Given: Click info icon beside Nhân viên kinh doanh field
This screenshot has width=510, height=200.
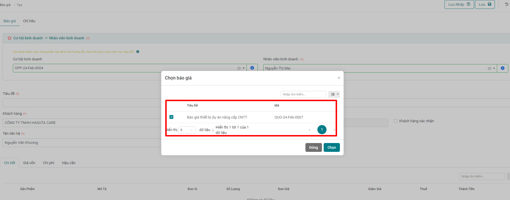Looking at the screenshot, I should tap(502, 68).
